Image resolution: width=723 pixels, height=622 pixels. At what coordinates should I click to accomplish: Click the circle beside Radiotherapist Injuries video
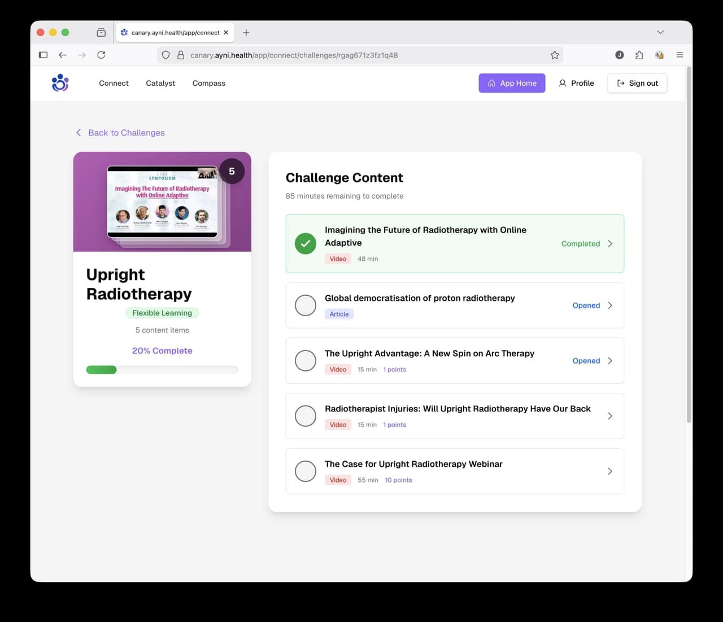(x=305, y=416)
